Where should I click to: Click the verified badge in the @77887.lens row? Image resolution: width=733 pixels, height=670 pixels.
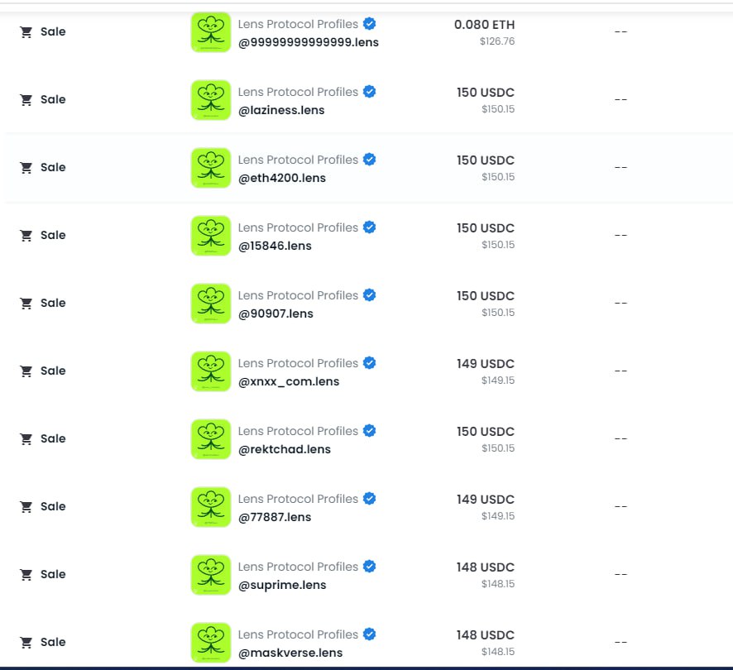(x=369, y=498)
